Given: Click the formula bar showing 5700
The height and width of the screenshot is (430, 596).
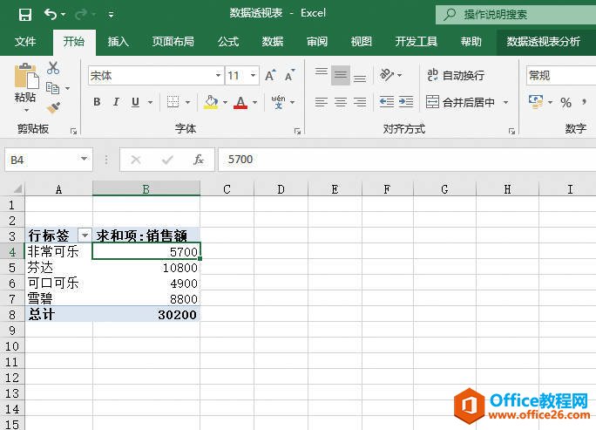Looking at the screenshot, I should [407, 160].
